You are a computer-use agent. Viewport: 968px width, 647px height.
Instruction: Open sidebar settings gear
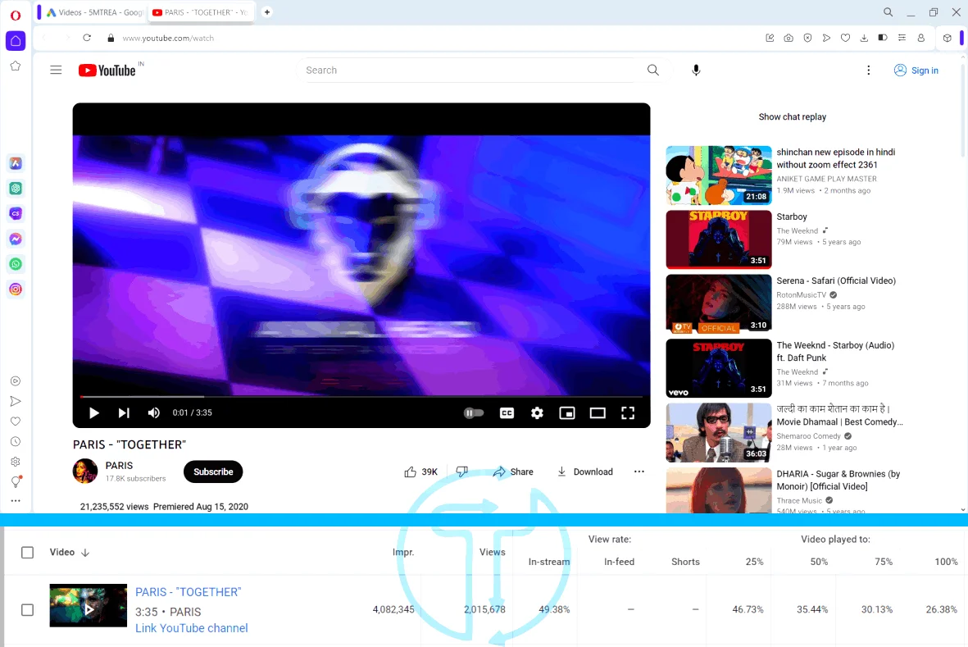(16, 462)
